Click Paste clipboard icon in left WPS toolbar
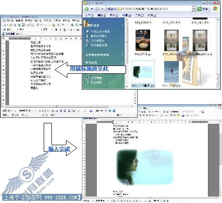 [x=53, y=25]
